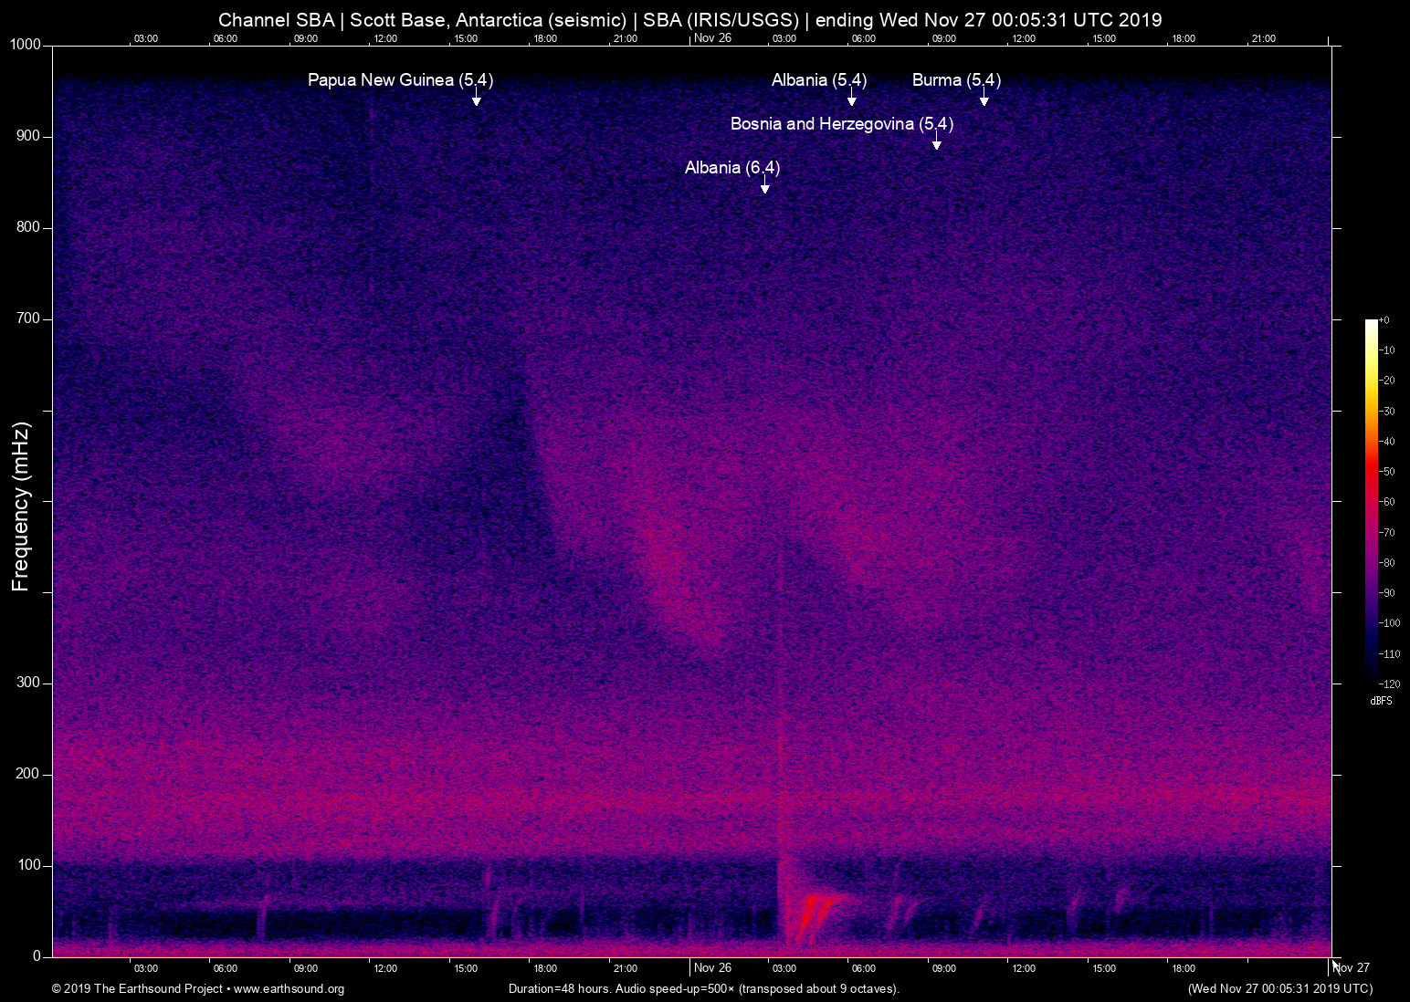This screenshot has width=1410, height=1002.
Task: Click the arrow marker under Papua New Guinea (5.4)
Action: pos(476,99)
